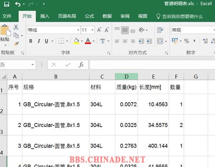Click the 告诉我你想要做什么 search box
This screenshot has width=215, height=167.
point(180,16)
